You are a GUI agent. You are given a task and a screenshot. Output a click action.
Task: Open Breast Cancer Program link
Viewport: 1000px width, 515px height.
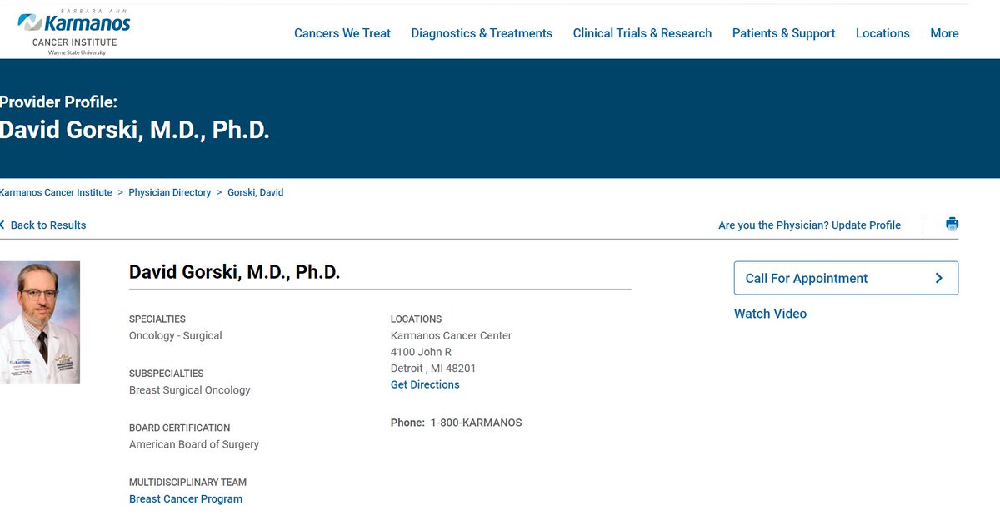coord(186,498)
